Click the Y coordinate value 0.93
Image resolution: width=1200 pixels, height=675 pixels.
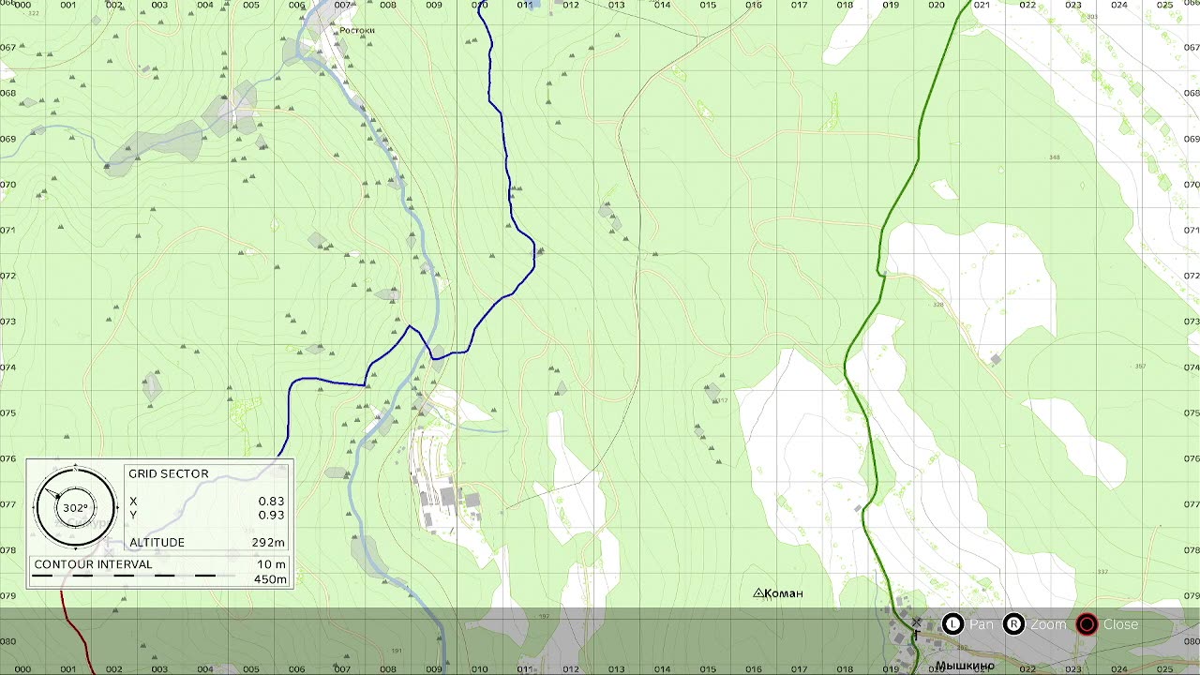[272, 515]
